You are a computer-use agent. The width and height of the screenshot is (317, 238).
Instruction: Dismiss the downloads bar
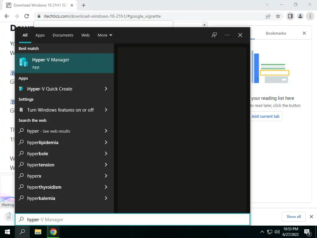click(x=311, y=217)
